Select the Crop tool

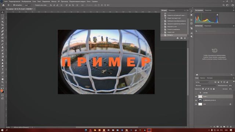(3, 25)
